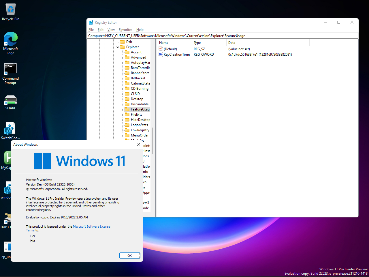Screen dimensions: 369x277
Task: Select the KeyCreationTime value name
Action: point(177,55)
